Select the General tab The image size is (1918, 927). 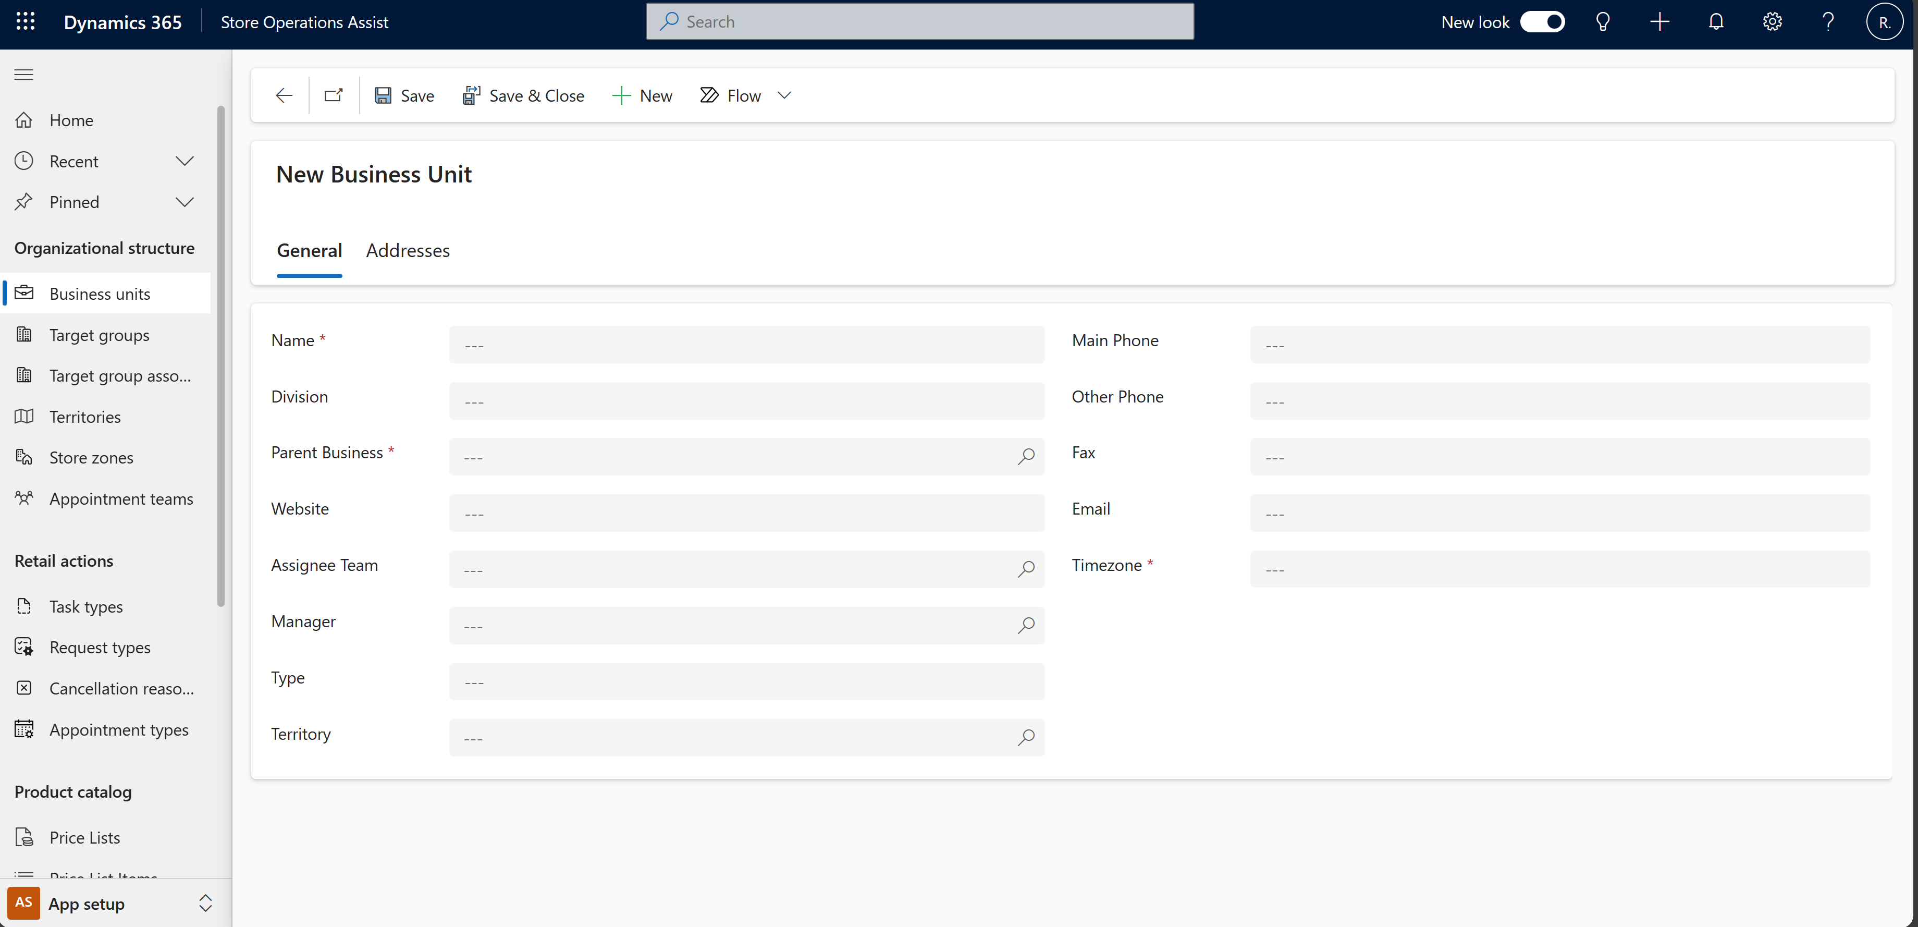click(310, 250)
